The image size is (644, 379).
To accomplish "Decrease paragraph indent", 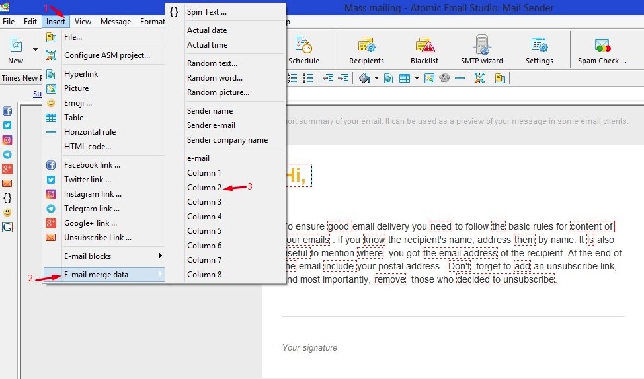I will coord(328,78).
